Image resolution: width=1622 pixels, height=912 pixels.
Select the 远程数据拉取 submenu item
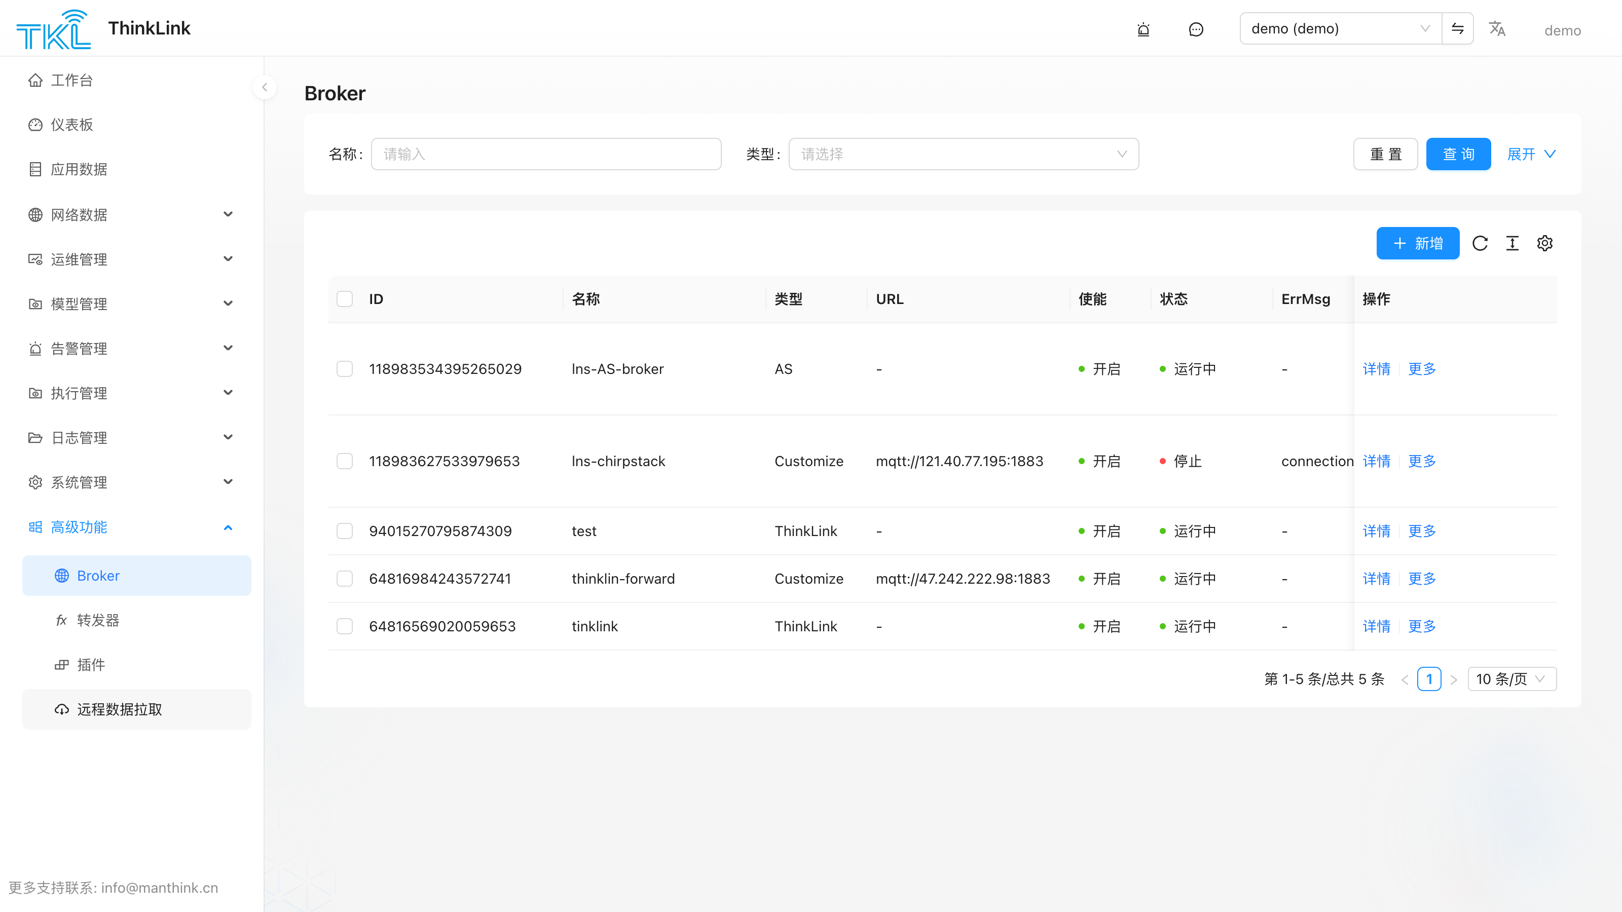point(137,709)
